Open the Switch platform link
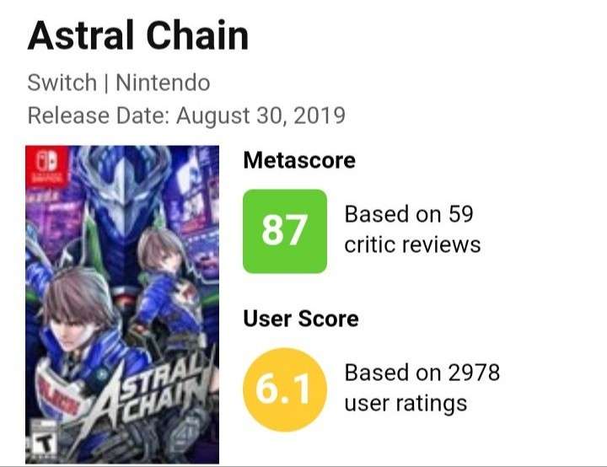607x467 pixels. click(61, 83)
